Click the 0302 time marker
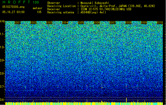Image resolution: width=166 pixels, height=105 pixels. (33, 23)
